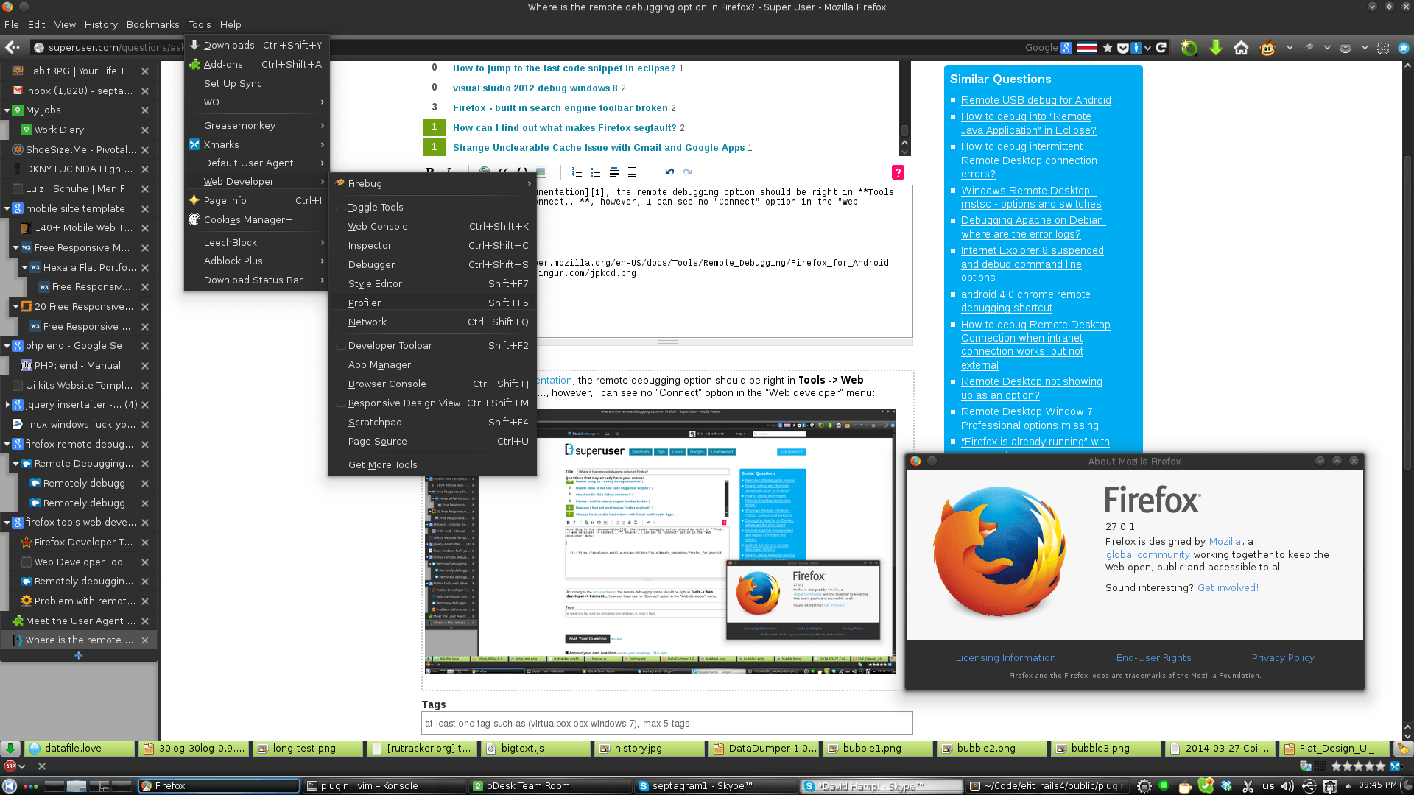Viewport: 1414px width, 795px height.
Task: Click the dashed-square screenshot toolbar icon
Action: coord(1384,48)
